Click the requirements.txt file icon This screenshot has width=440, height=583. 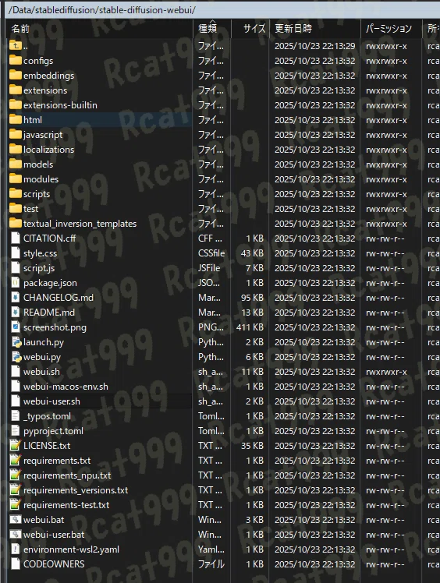pos(16,461)
